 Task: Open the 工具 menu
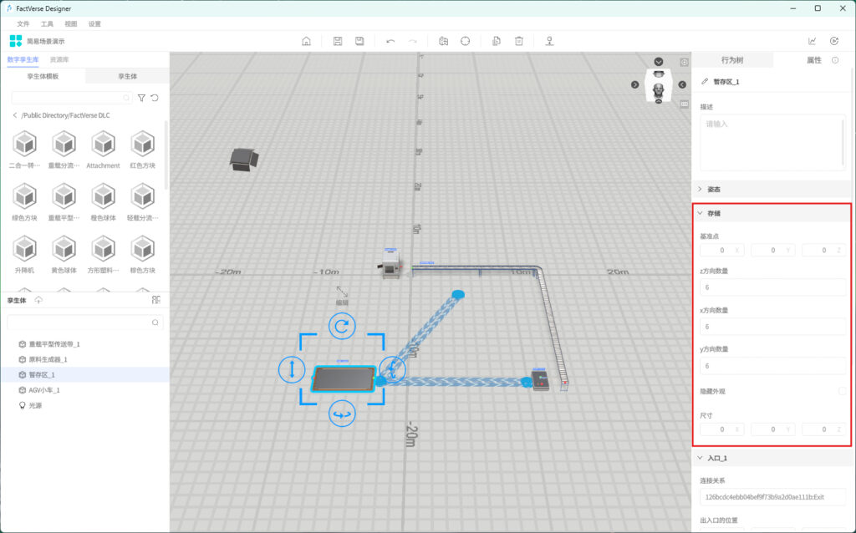point(47,24)
